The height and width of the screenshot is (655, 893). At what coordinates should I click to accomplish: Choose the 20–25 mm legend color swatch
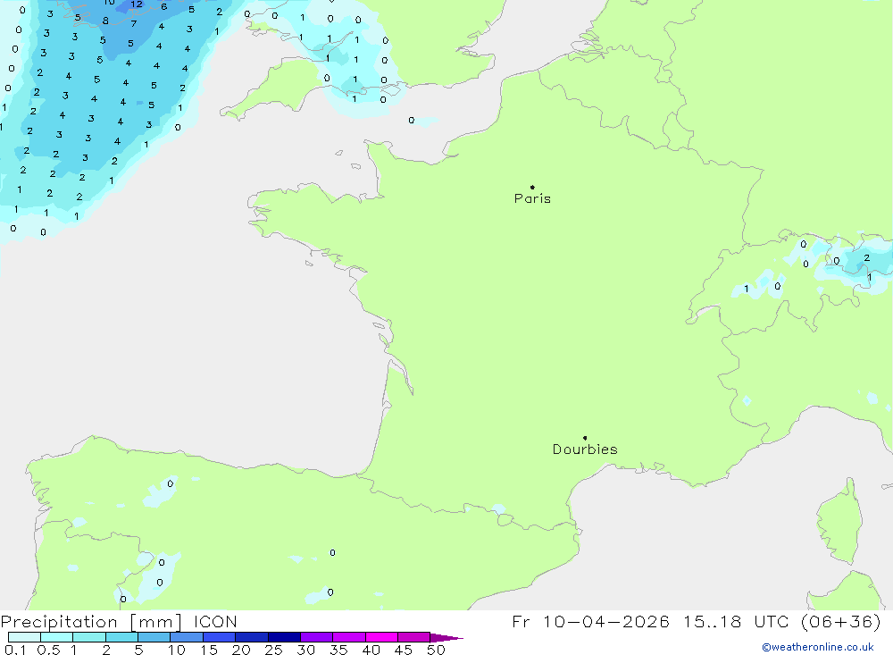coord(252,637)
